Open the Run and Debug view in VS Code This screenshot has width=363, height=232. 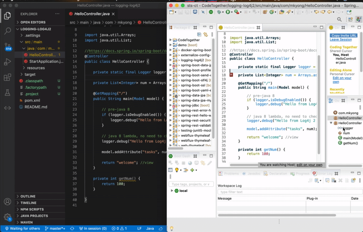(x=7, y=62)
